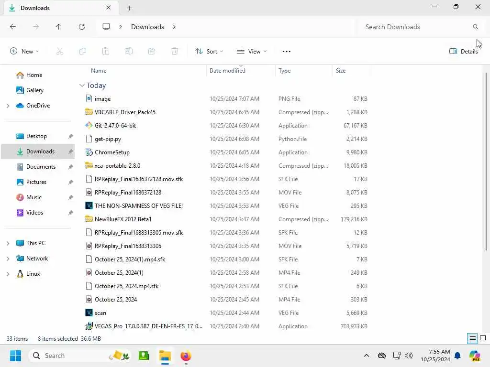Click the Copy icon in toolbar

click(83, 51)
